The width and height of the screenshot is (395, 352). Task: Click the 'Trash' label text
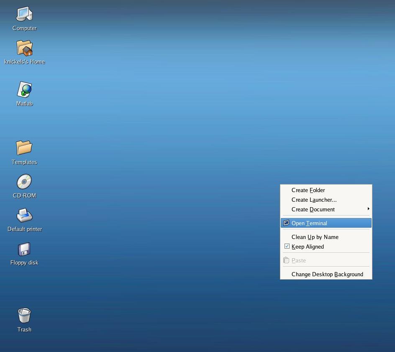point(24,329)
